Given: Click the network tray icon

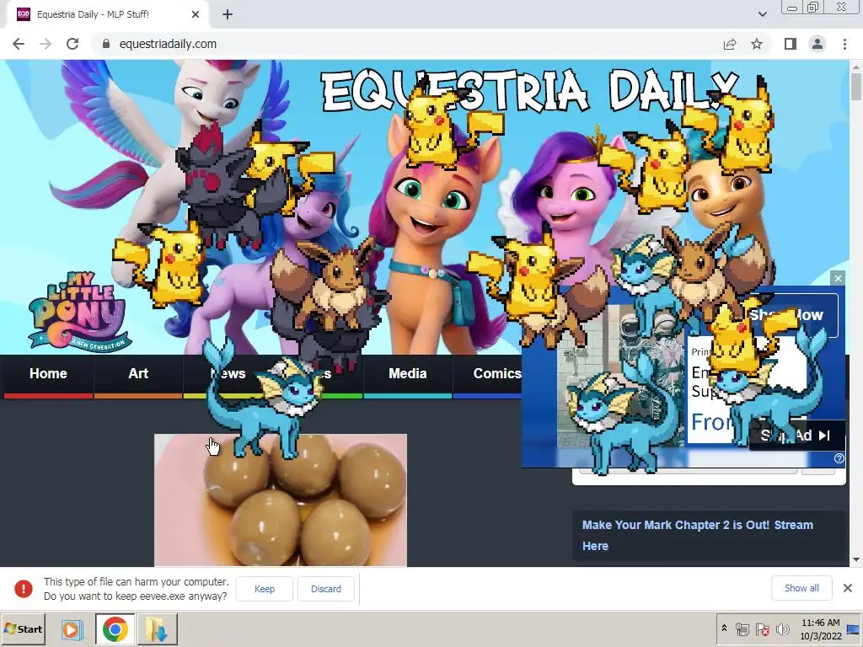Looking at the screenshot, I should click(742, 629).
